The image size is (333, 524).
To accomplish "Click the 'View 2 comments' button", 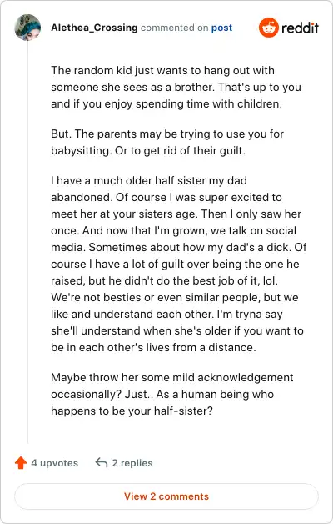I will click(x=166, y=496).
